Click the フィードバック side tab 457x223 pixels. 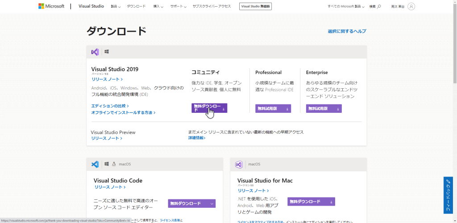(x=448, y=195)
